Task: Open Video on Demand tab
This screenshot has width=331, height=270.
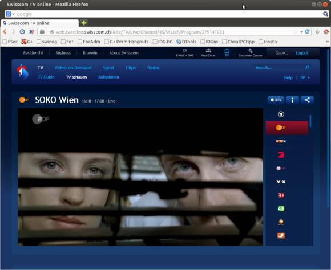Action: 73,68
